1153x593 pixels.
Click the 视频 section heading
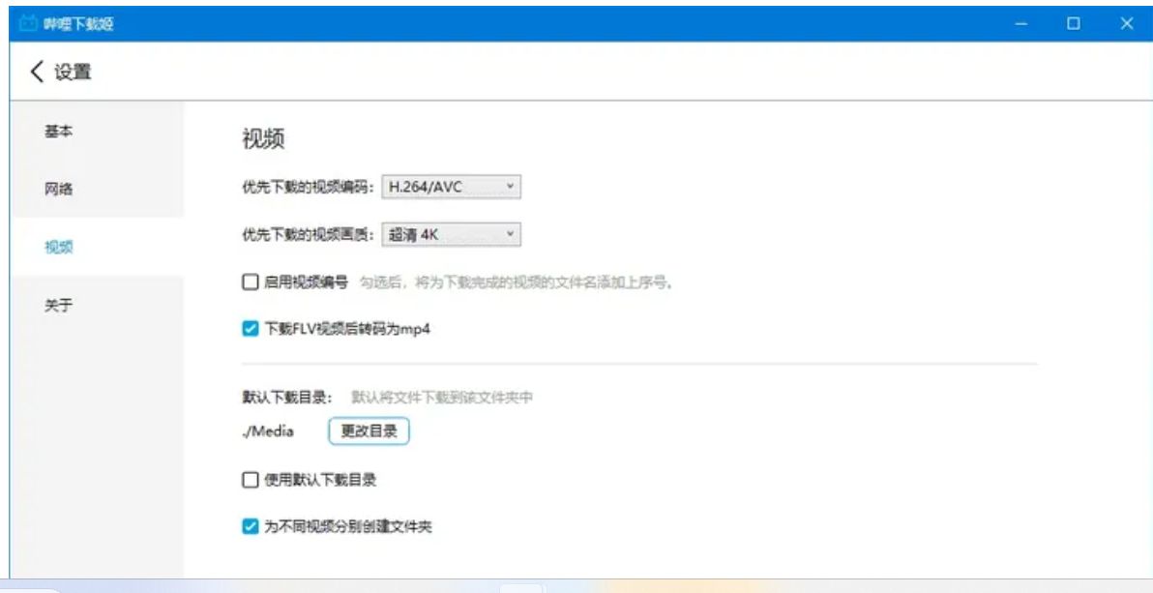tap(262, 140)
